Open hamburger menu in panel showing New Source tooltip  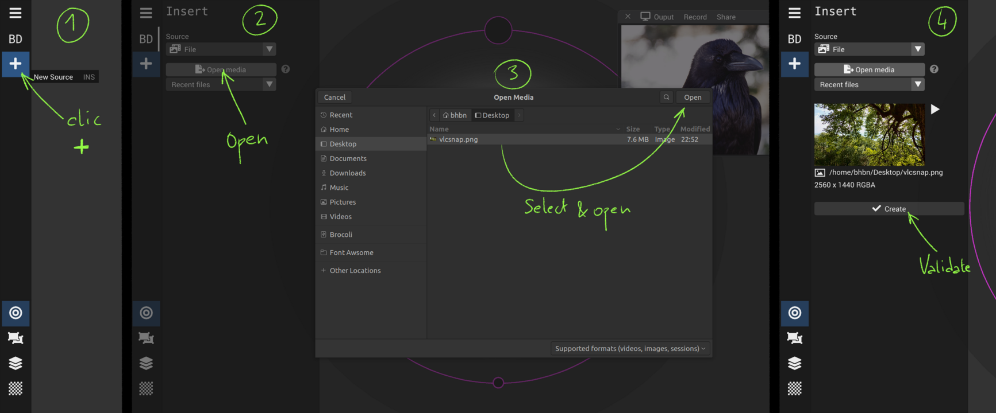point(16,13)
